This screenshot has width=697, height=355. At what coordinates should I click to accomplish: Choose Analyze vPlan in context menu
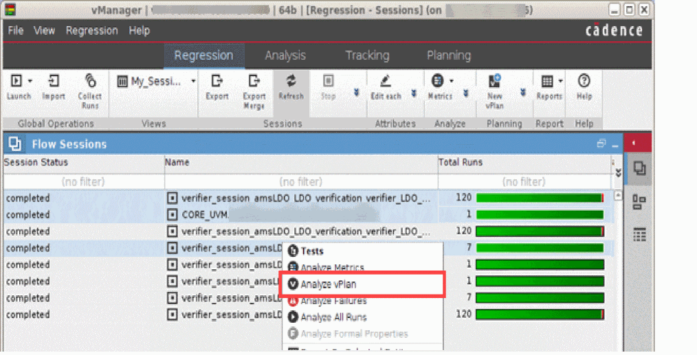pyautogui.click(x=363, y=284)
